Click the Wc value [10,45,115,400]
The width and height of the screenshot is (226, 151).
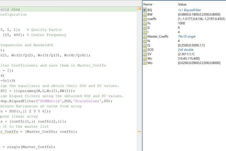pyautogui.click(x=189, y=59)
